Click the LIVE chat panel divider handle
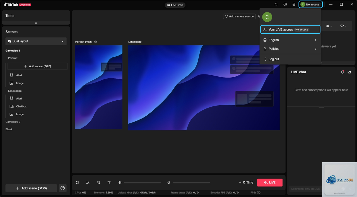The width and height of the screenshot is (357, 197). (321, 107)
